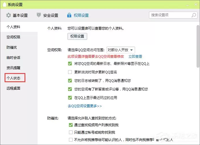The image size is (200, 145).
Task: Click the shield icon beside 安全设置
Action: pos(39,15)
